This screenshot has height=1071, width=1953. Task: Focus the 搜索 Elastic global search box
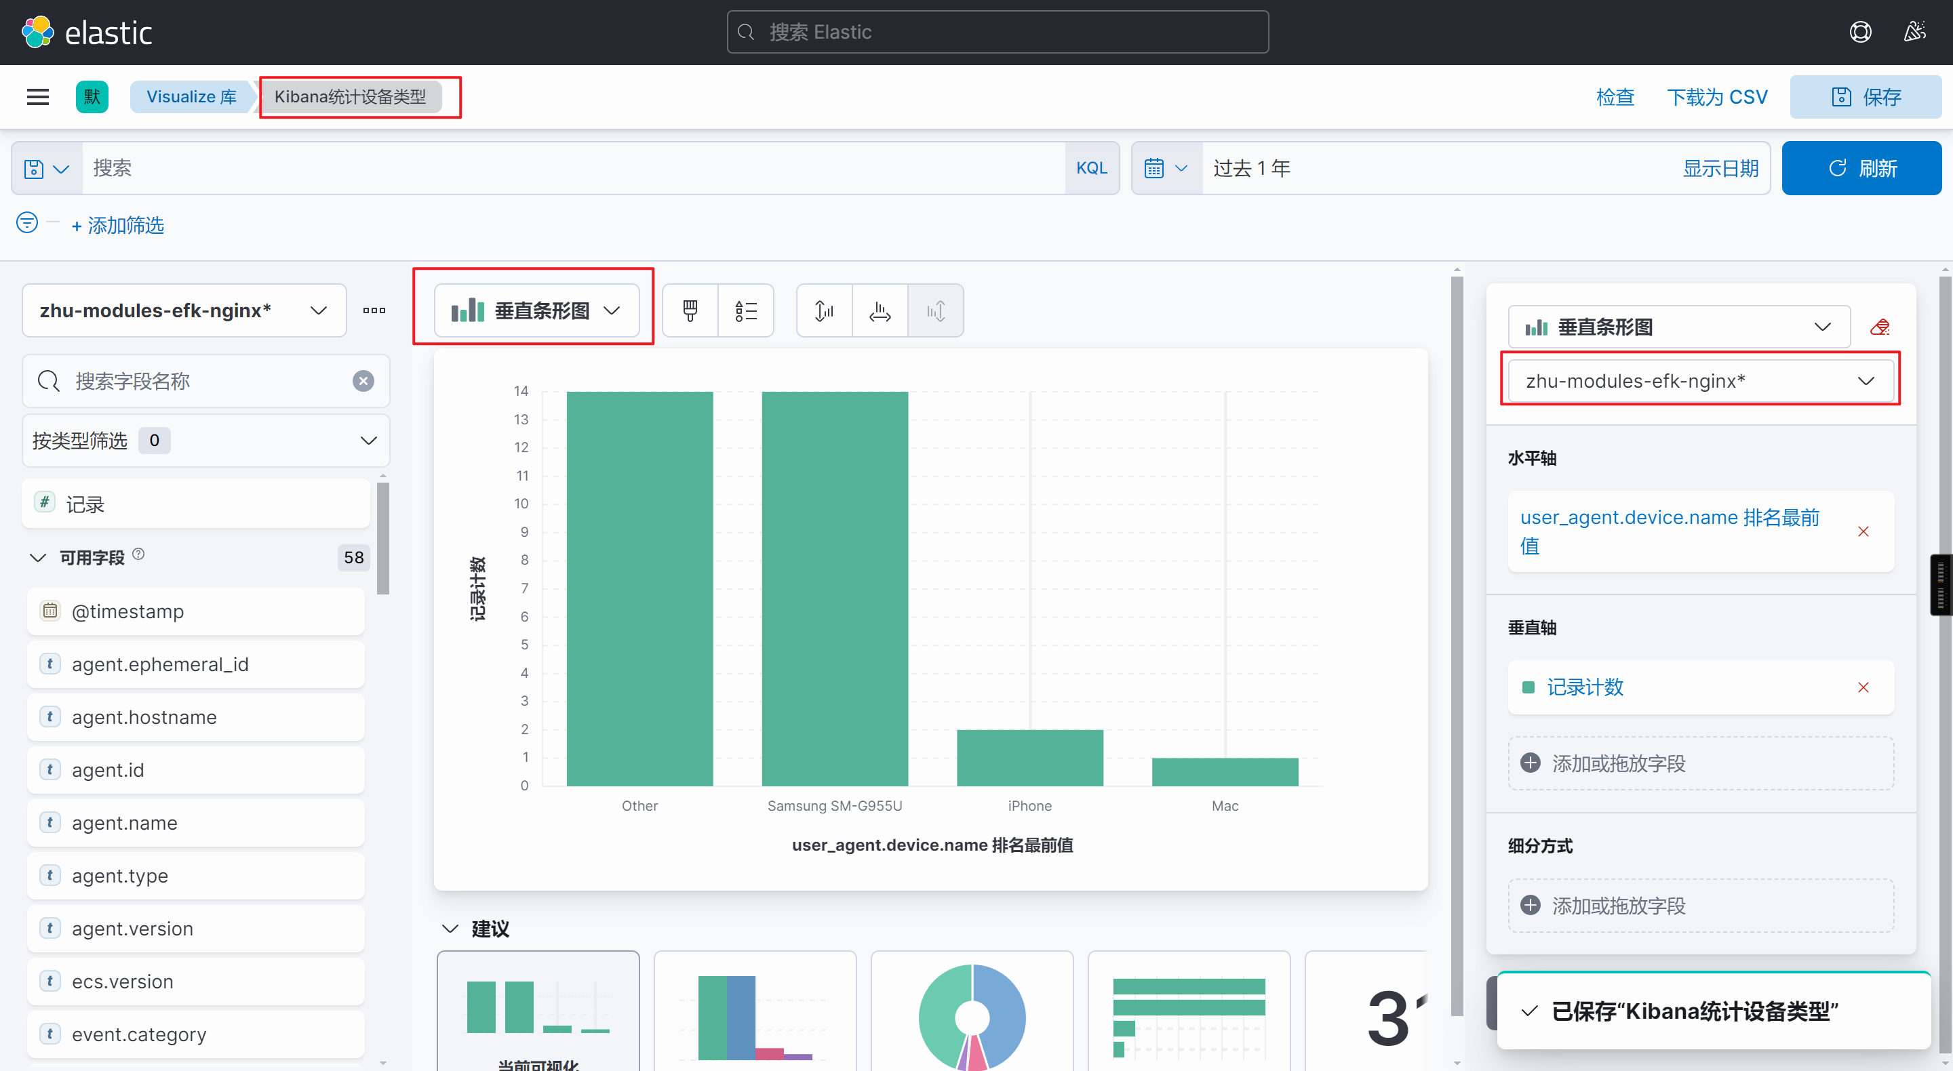point(998,32)
